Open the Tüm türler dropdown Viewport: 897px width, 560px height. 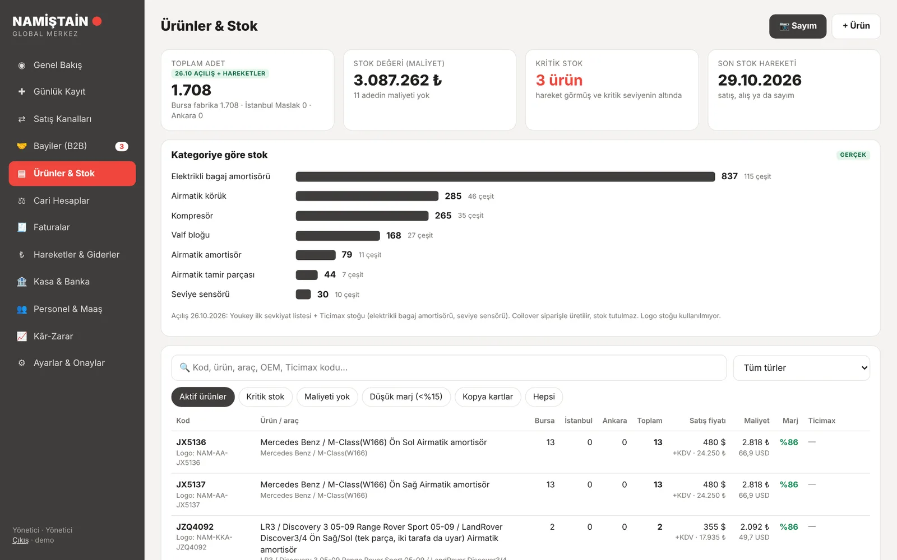point(802,368)
